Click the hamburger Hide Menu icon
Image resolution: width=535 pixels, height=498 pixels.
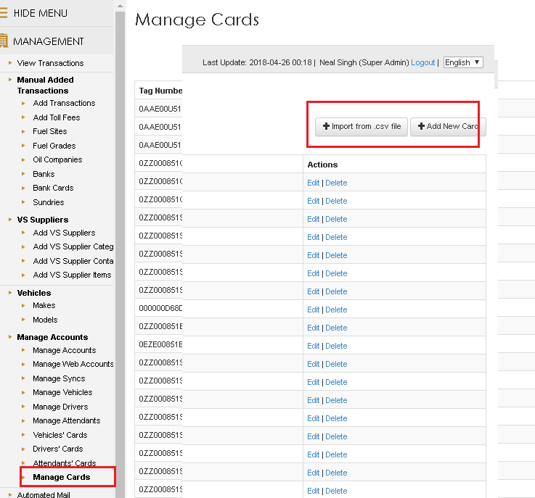tap(4, 13)
